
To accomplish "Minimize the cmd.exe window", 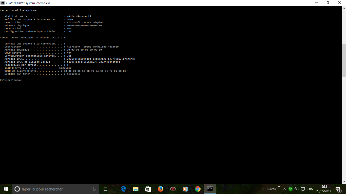I will pos(317,3).
